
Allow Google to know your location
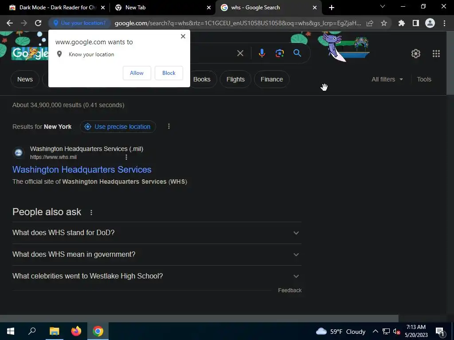(x=137, y=73)
